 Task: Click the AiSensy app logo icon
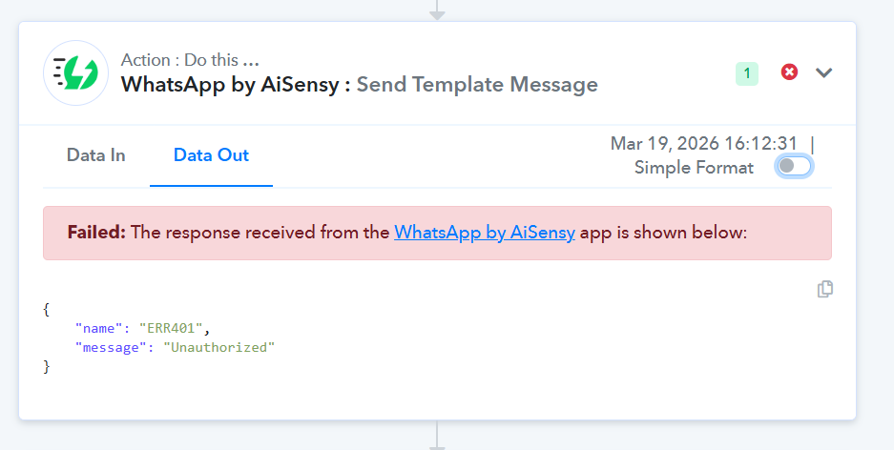coord(76,72)
